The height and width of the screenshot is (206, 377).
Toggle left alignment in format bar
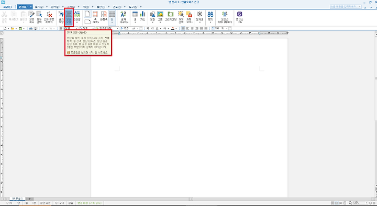pyautogui.click(x=188, y=28)
